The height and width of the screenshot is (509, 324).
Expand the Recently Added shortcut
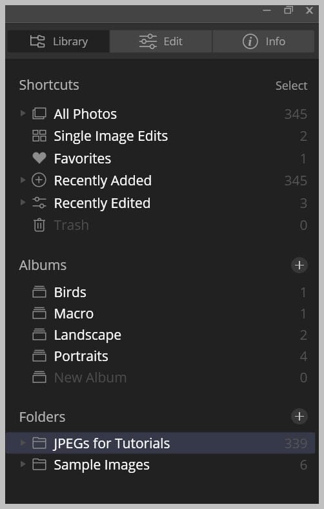[23, 180]
